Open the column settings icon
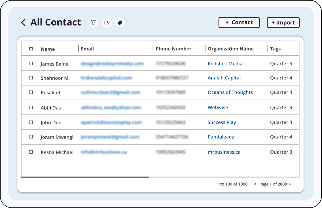322x208 pixels. [x=107, y=23]
